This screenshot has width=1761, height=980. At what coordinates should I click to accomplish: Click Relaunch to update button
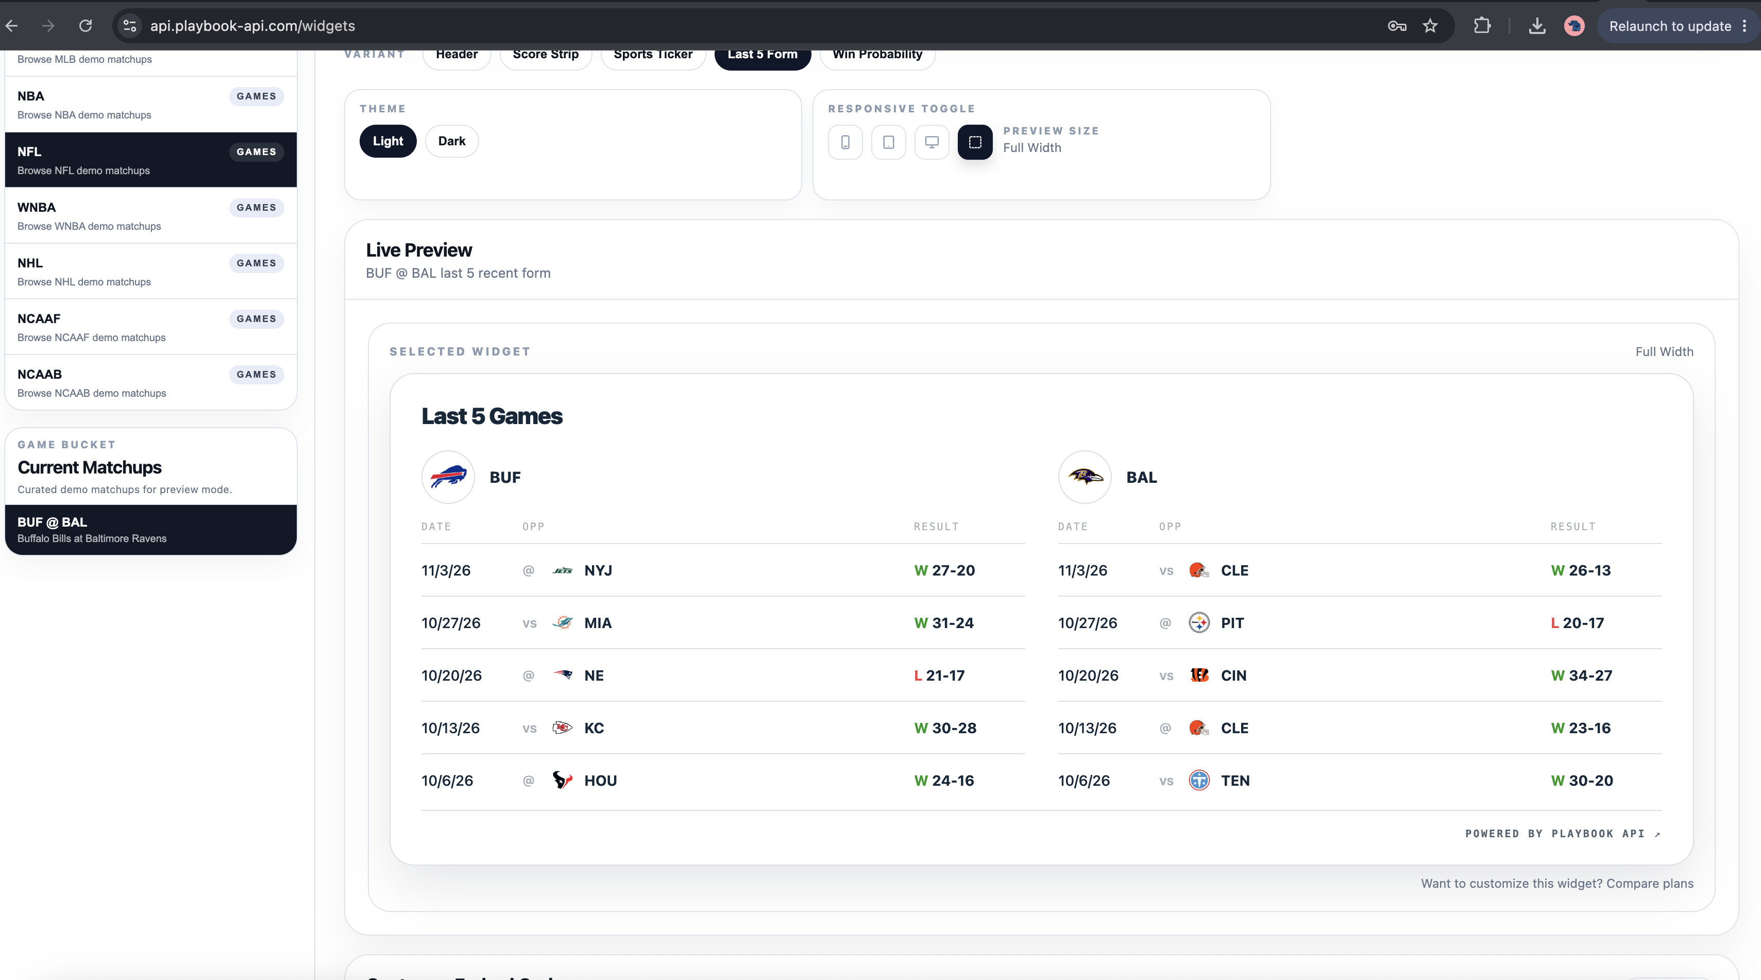coord(1670,26)
